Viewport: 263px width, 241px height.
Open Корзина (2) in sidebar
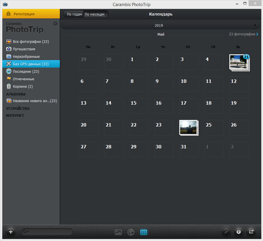tap(31, 86)
